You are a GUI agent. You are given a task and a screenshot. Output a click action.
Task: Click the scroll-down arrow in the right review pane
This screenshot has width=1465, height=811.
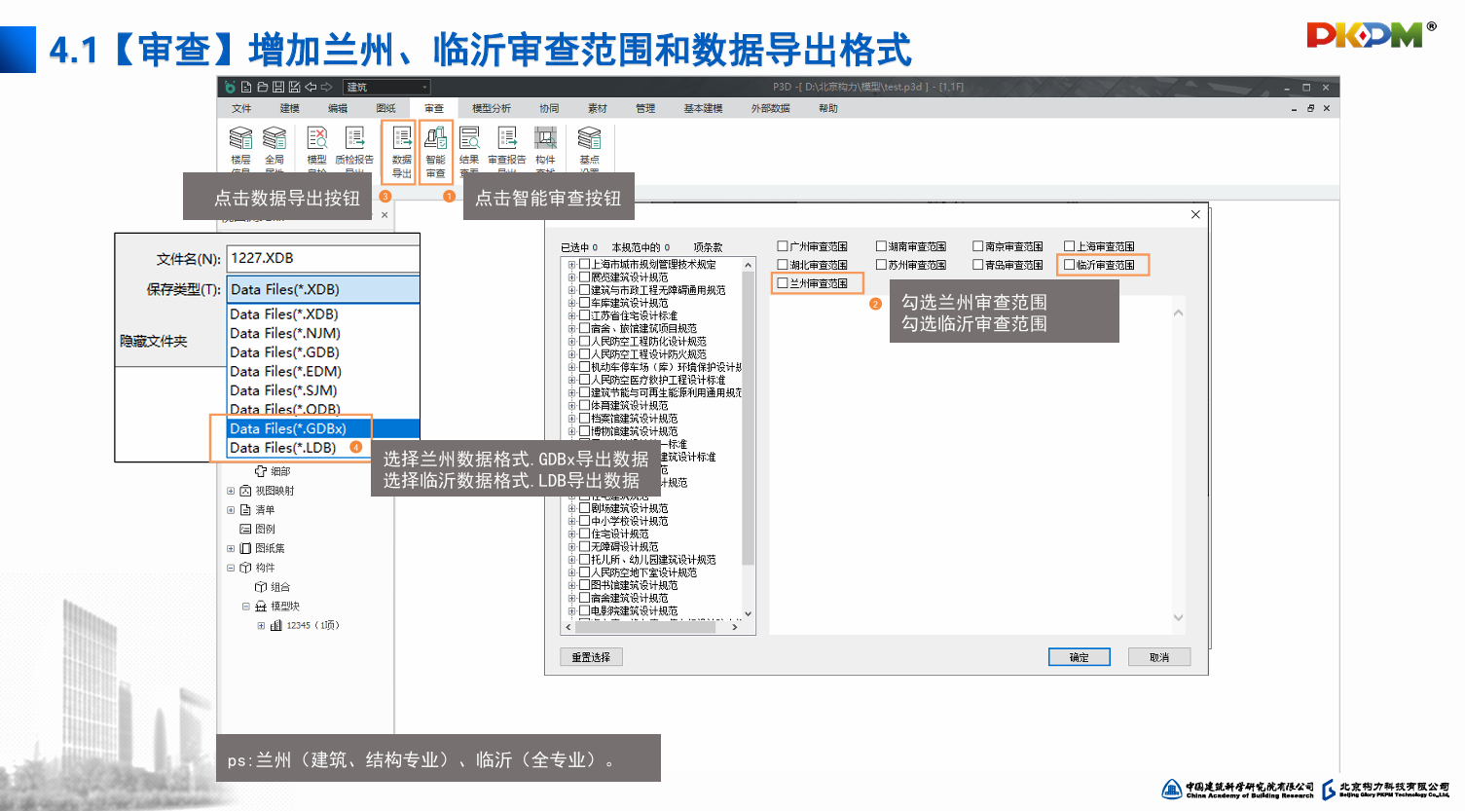(x=1178, y=617)
